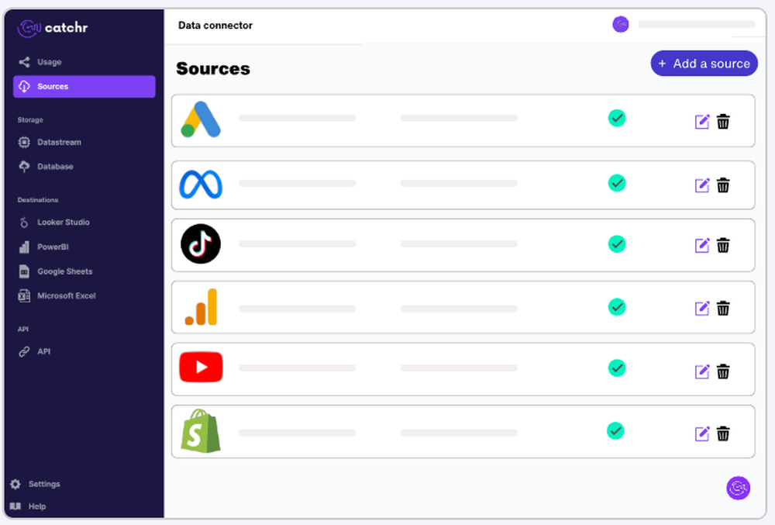Viewport: 775px width, 525px height.
Task: Click the TikTok logo icon
Action: point(201,244)
